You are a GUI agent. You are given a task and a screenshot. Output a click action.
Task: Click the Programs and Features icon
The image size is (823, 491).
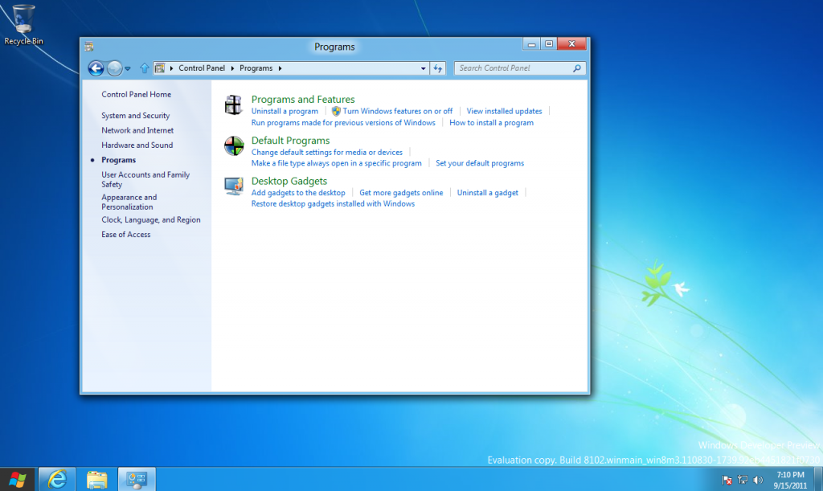(233, 104)
